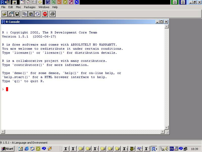Open the Misc menu
The height and width of the screenshot is (152, 202).
(x=18, y=7)
